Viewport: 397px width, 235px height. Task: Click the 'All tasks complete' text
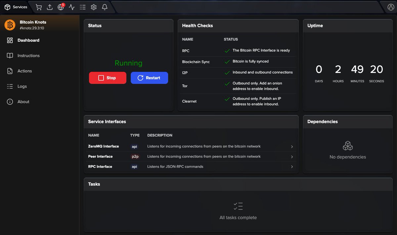tap(238, 218)
